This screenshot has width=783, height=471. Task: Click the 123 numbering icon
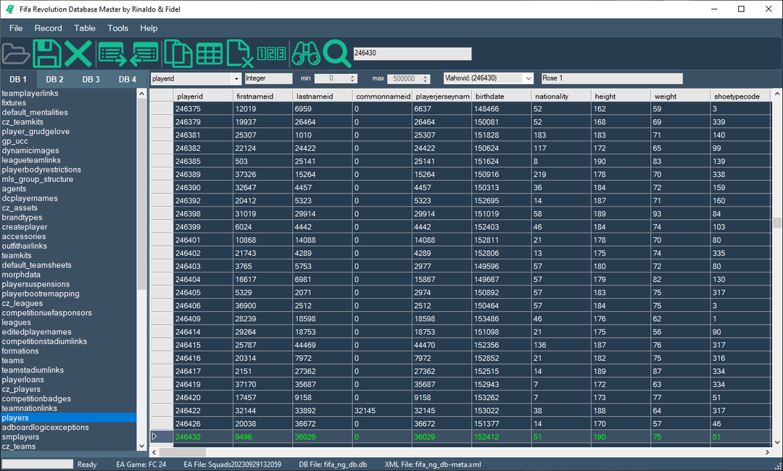point(272,54)
